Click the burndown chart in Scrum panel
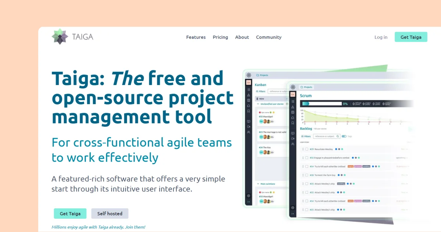441x232 pixels. tap(356, 116)
